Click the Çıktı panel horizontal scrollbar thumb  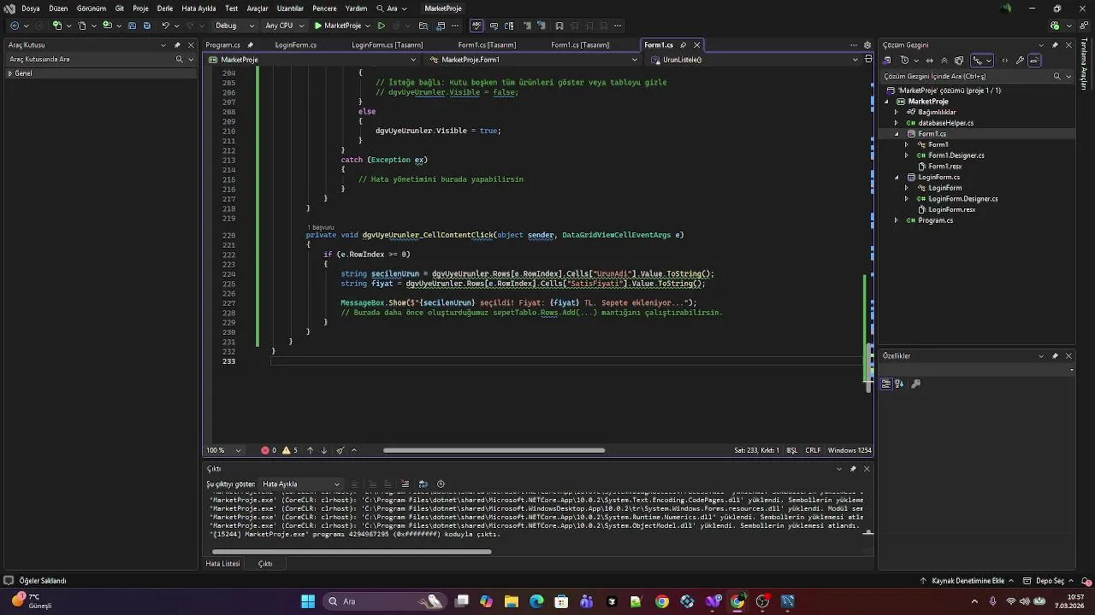coord(351,551)
